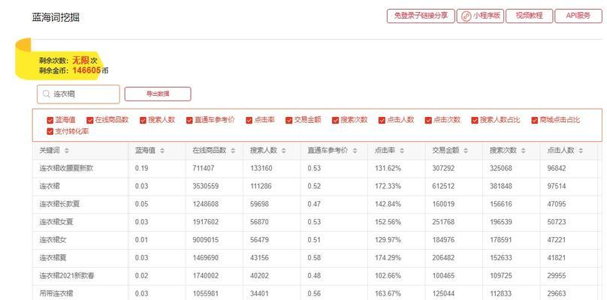Viewport: 607px width, 300px height.
Task: Click reference price cell 0.58
Action: [314, 257]
